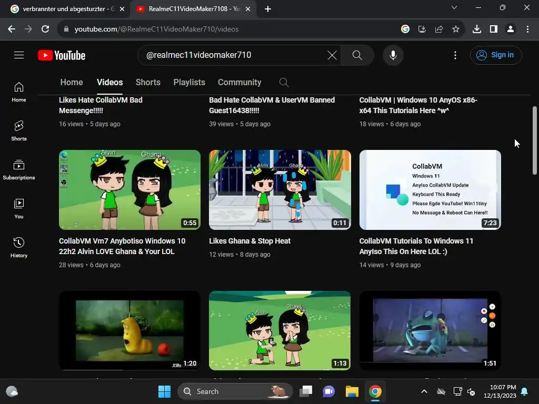The height and width of the screenshot is (404, 539).
Task: Open YouTube settings three-dot menu
Action: coord(455,55)
